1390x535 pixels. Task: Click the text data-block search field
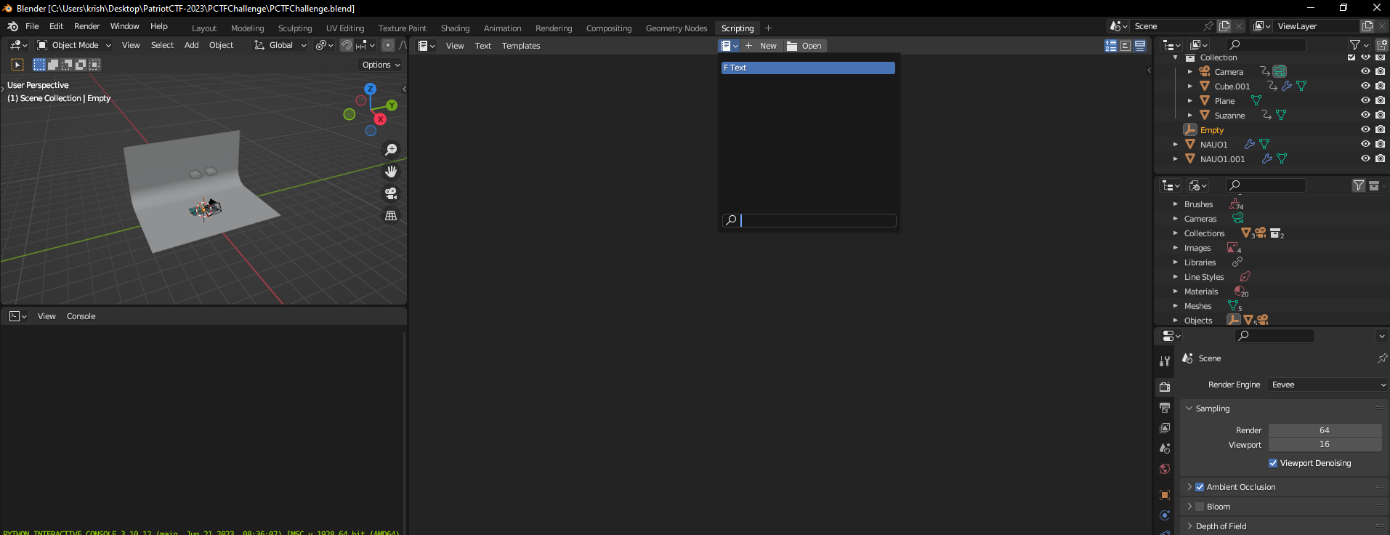809,220
